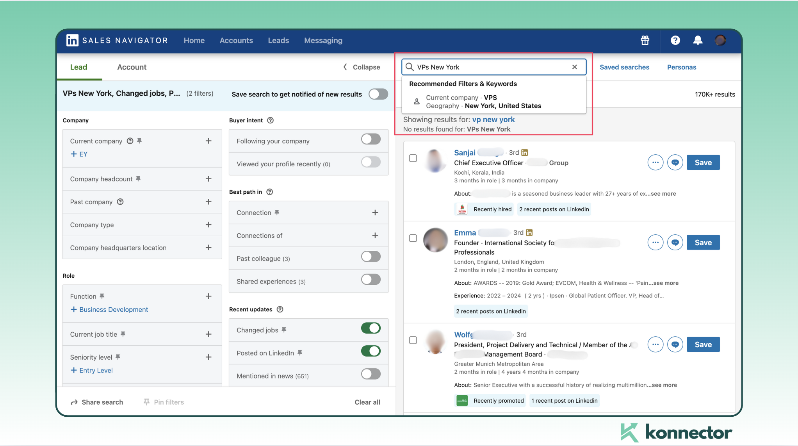Viewport: 798px width, 446px height.
Task: Message Sanjai via chat icon
Action: coord(675,162)
